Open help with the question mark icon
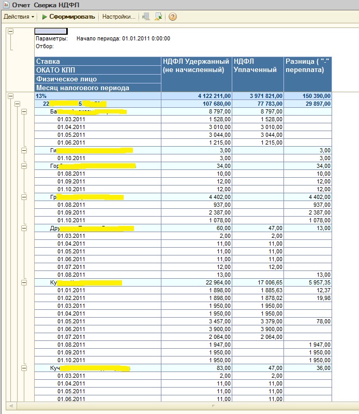The height and width of the screenshot is (414, 359). click(173, 17)
